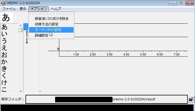This screenshot has width=195, height=111.
Task: Click the sound list scrollbar thumb
Action: click(21, 30)
